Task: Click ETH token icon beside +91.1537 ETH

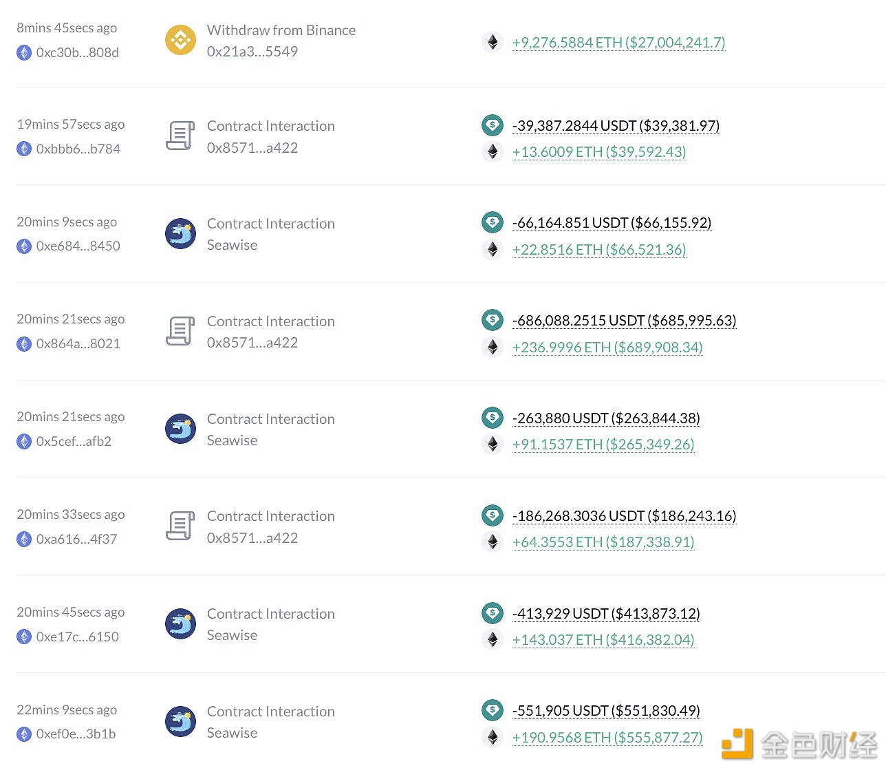Action: click(493, 444)
